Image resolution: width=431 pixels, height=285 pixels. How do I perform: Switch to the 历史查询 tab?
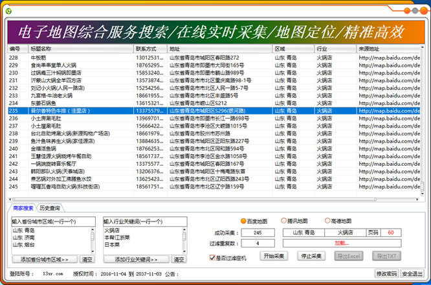click(49, 209)
